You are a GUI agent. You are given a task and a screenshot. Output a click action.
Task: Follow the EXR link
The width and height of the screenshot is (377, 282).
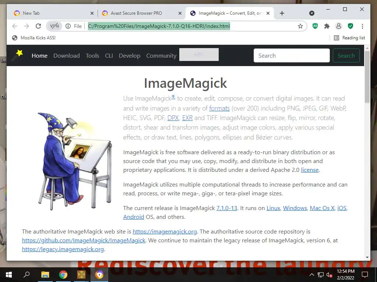click(187, 118)
